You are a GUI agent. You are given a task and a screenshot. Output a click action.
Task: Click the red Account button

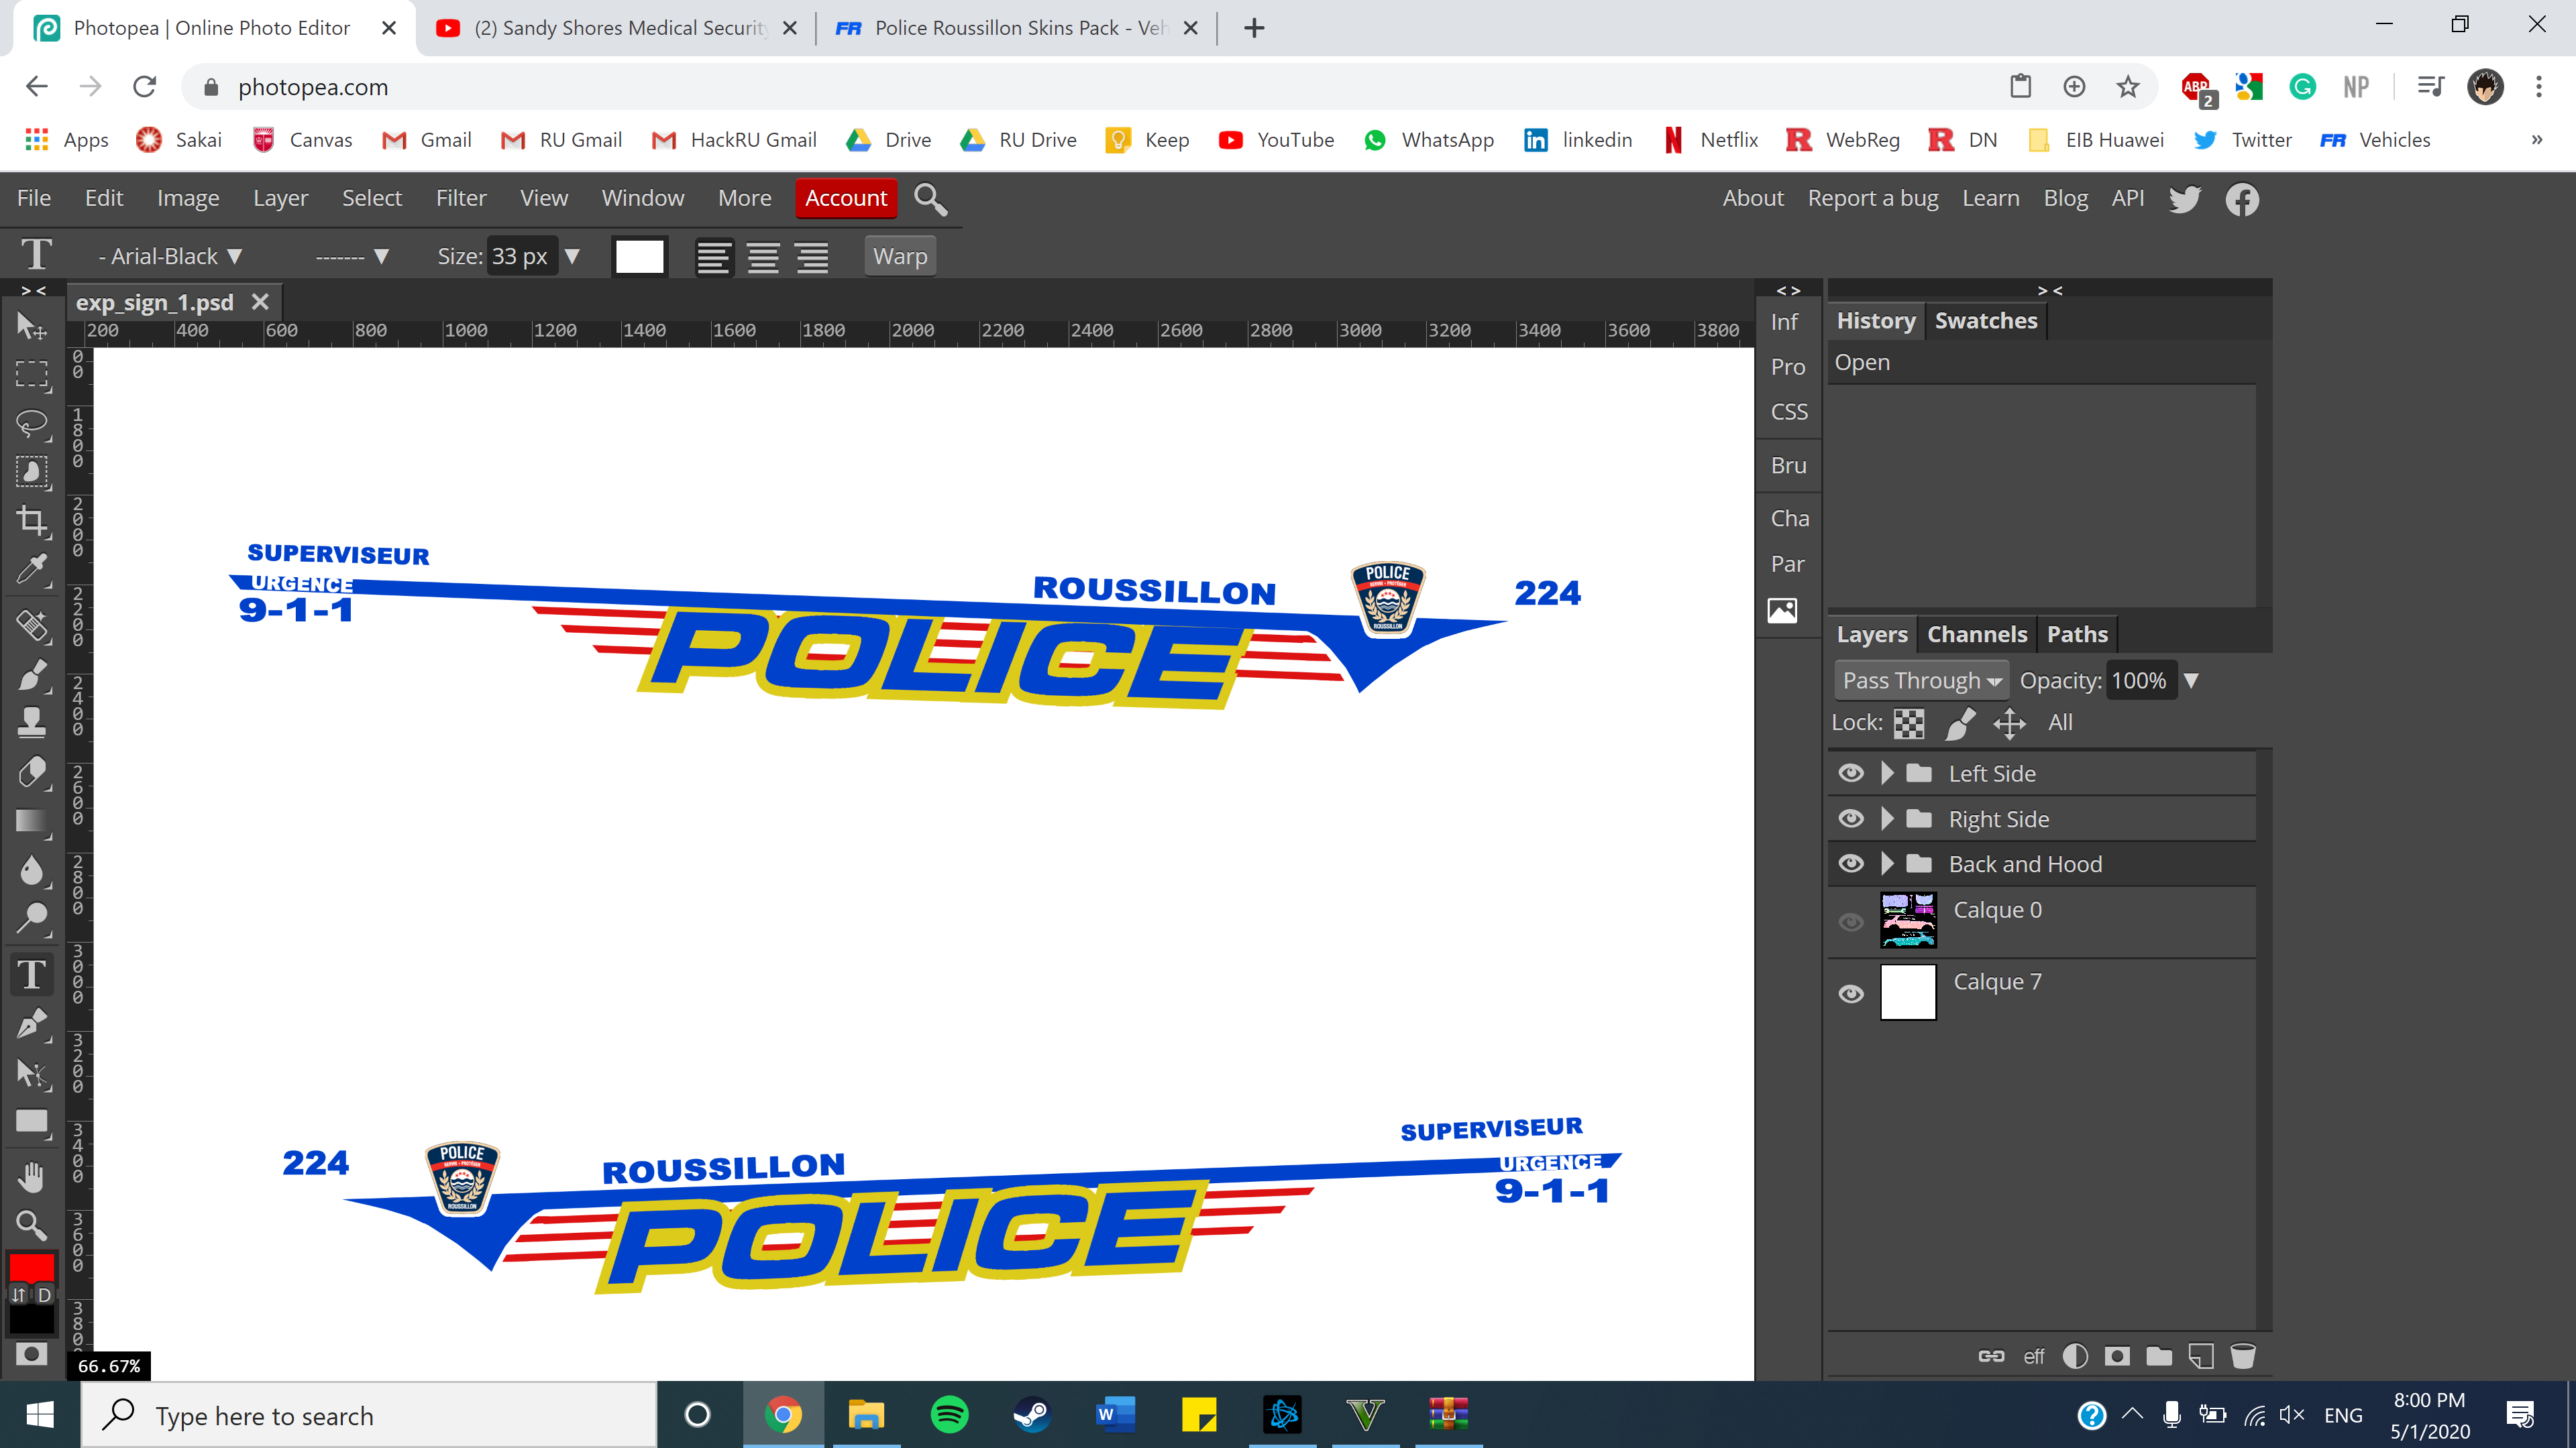846,198
